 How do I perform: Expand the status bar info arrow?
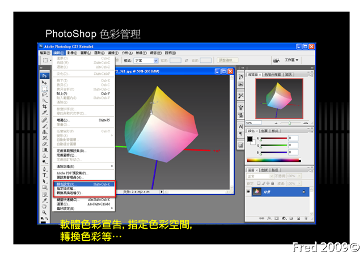[x=162, y=191]
